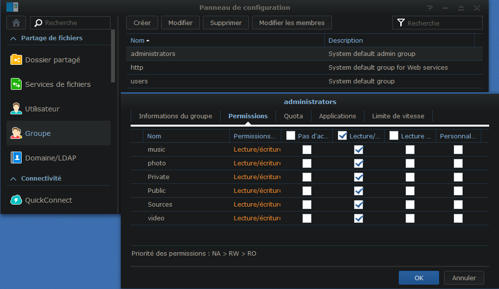Click the Modifier les membres button
This screenshot has height=289, width=499.
point(292,23)
